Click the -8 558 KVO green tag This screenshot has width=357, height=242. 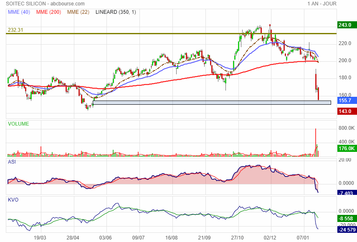[347, 219]
